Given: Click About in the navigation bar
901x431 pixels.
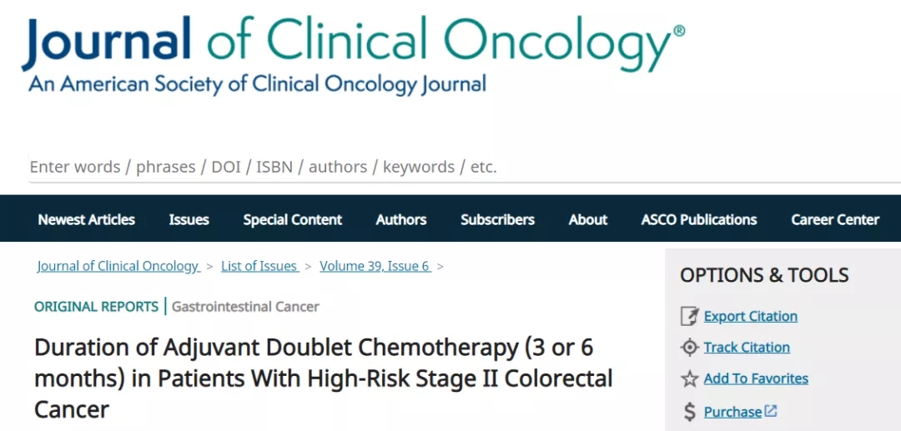Looking at the screenshot, I should coord(587,220).
